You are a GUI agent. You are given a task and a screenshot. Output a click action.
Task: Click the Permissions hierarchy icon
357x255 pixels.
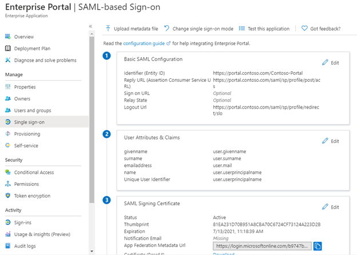[8, 184]
